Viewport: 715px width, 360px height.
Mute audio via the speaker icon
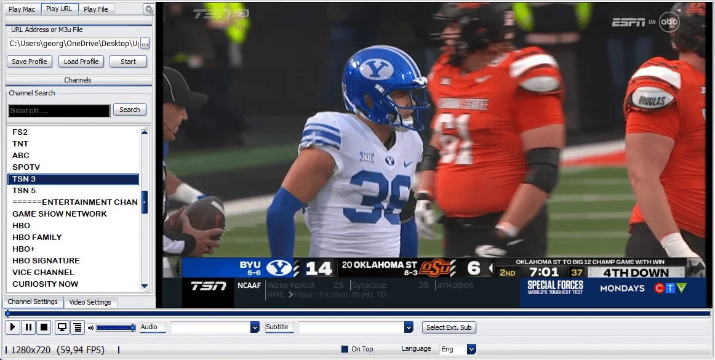pos(90,327)
